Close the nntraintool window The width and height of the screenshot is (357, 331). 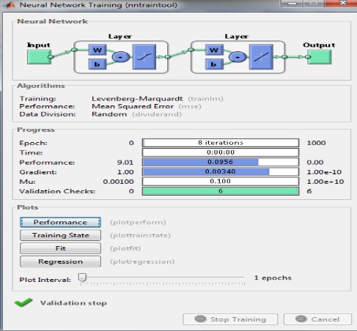coord(342,3)
